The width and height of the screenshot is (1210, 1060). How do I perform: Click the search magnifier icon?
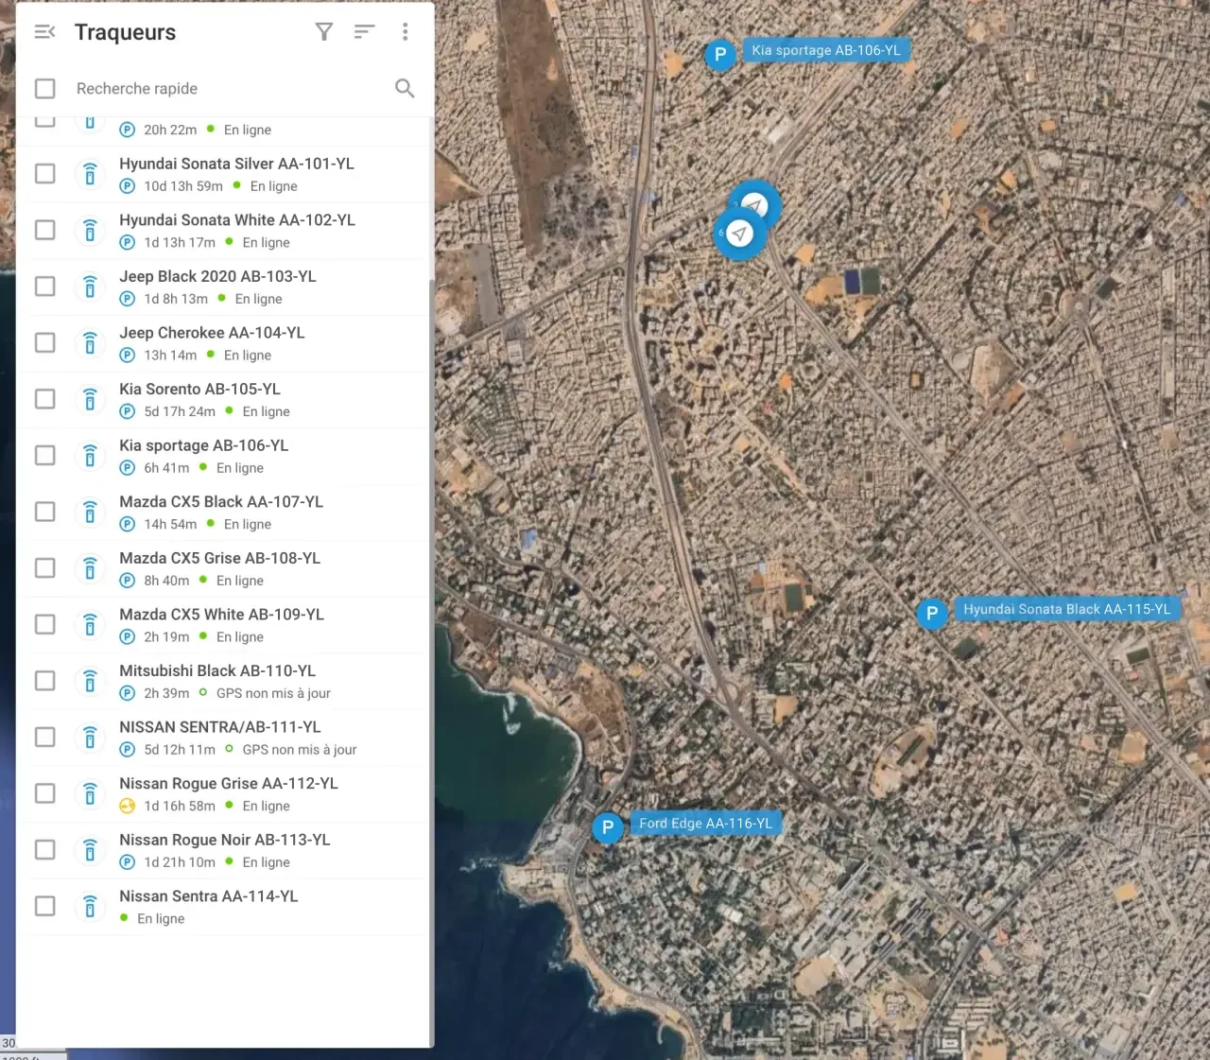click(405, 88)
